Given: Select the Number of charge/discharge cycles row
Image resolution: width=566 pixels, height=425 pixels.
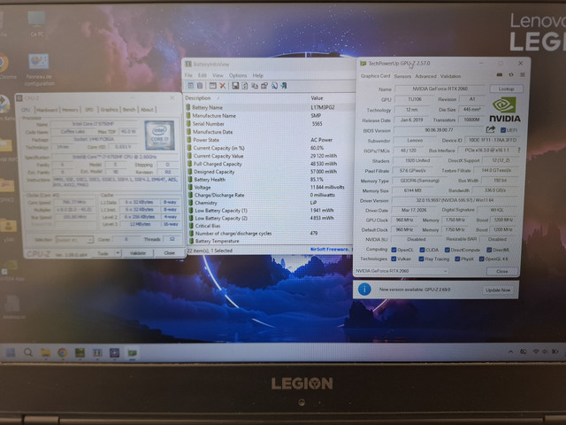Looking at the screenshot, I should tap(269, 233).
